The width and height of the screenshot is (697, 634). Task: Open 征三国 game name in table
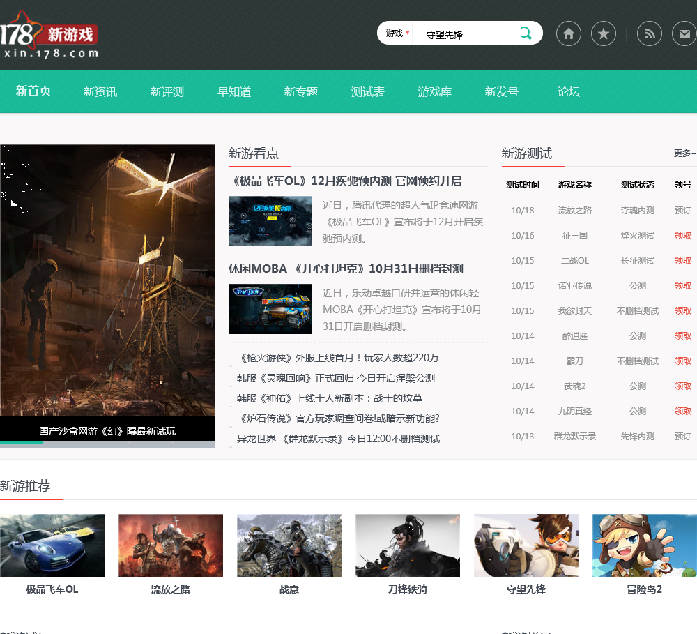tap(575, 235)
